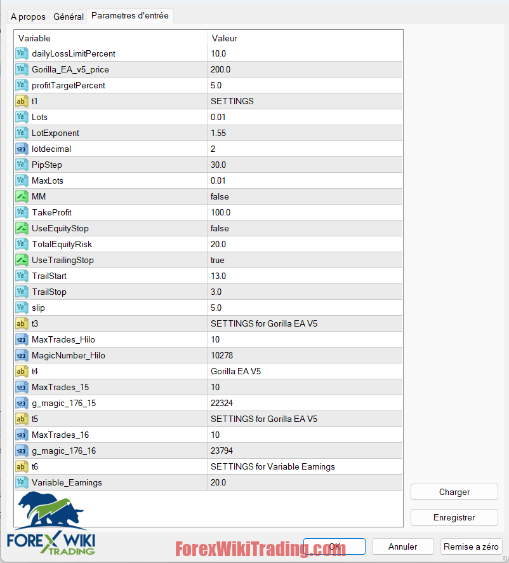This screenshot has width=509, height=563.
Task: Confirm with the OK button
Action: (x=334, y=546)
